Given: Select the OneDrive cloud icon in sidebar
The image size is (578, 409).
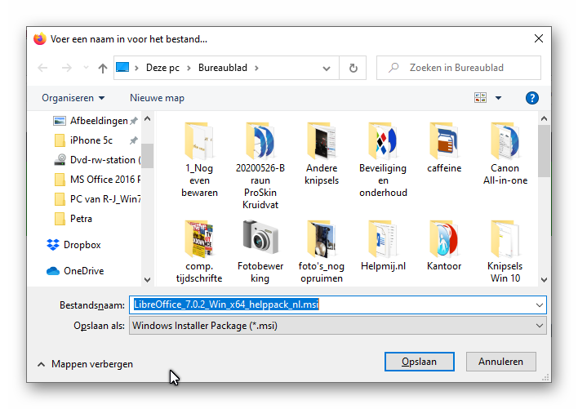Looking at the screenshot, I should pyautogui.click(x=53, y=271).
